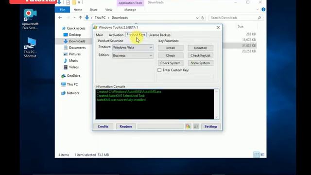Click the Check button
This screenshot has height=175, width=311.
click(171, 55)
